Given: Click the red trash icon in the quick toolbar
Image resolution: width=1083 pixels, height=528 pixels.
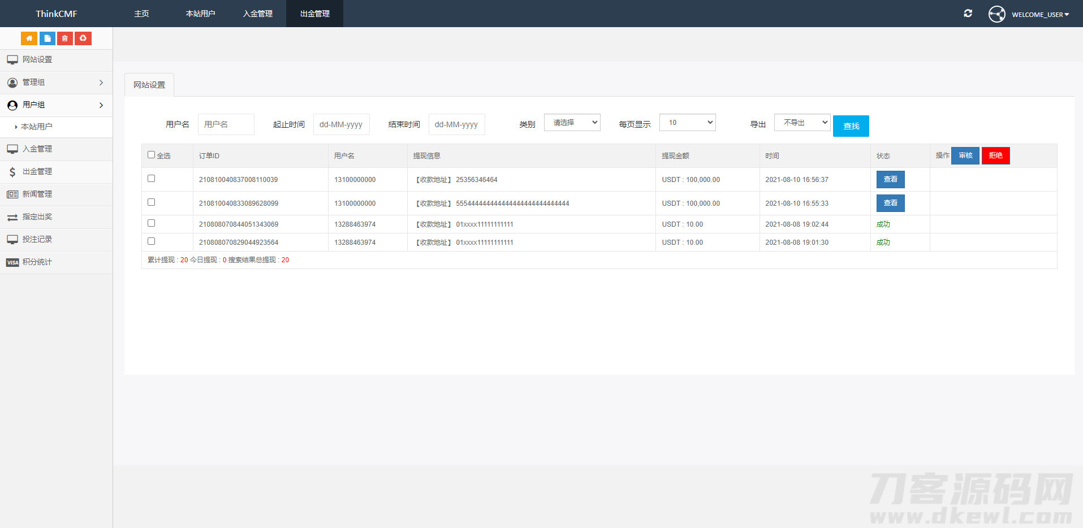Looking at the screenshot, I should (65, 38).
